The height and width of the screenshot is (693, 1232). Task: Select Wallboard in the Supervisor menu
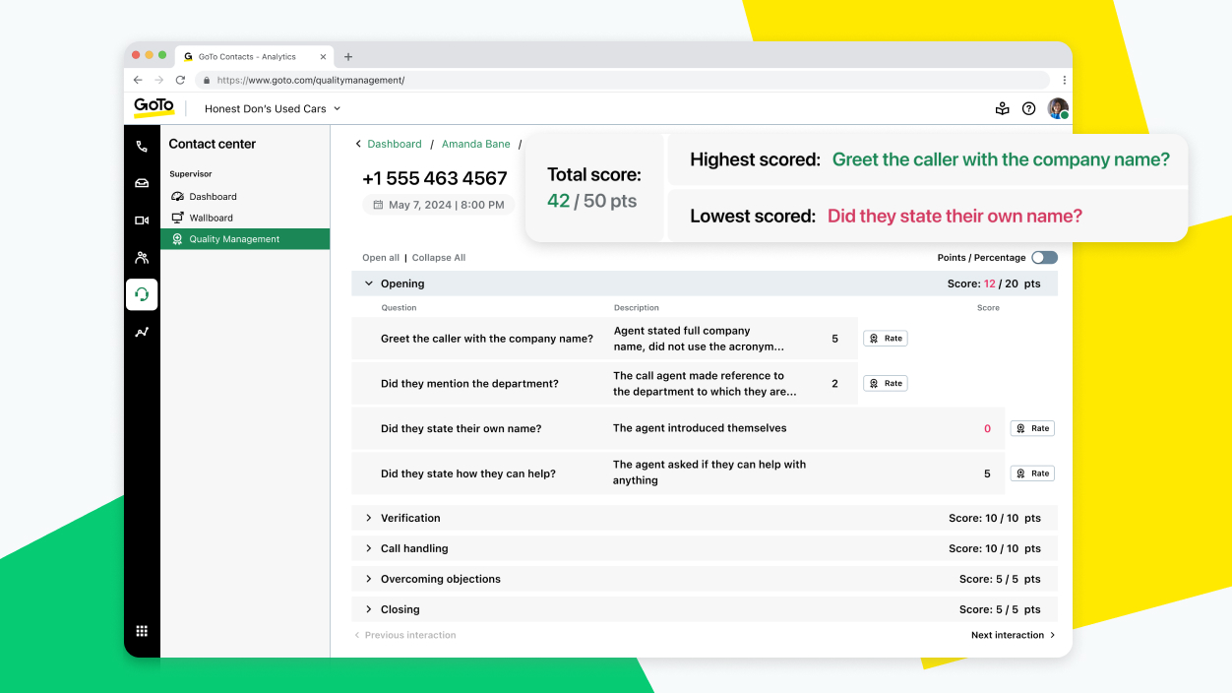(x=211, y=218)
